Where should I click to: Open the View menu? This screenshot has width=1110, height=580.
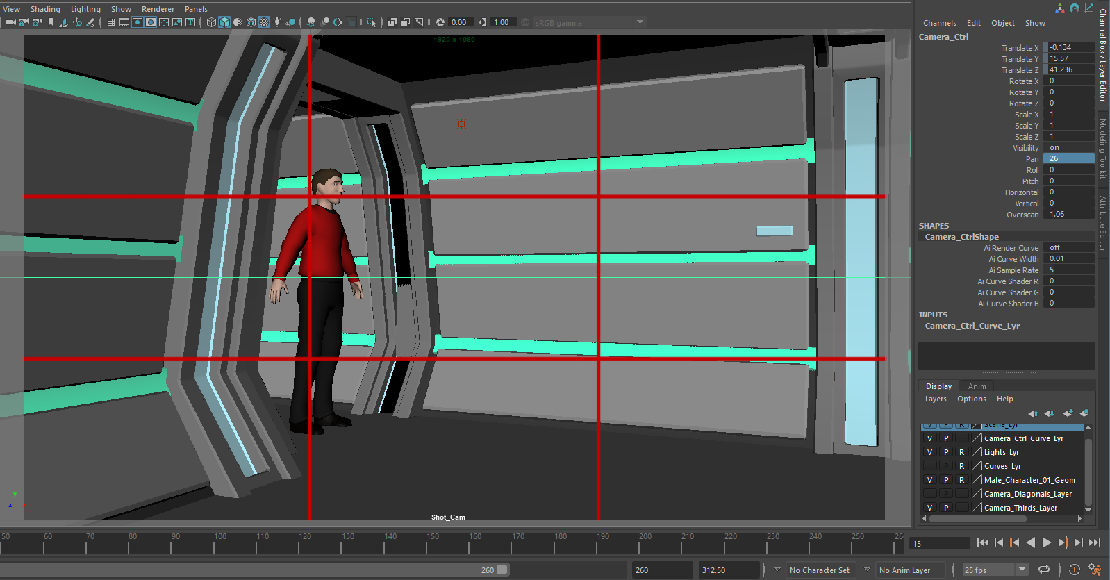[12, 9]
